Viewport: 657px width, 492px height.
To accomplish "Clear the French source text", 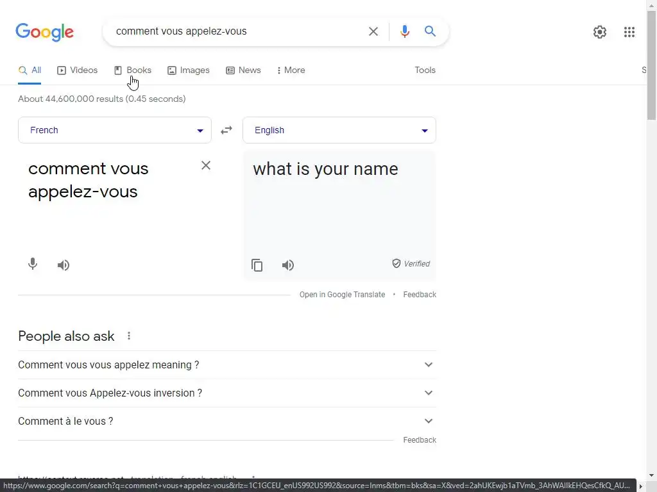I will [x=206, y=165].
